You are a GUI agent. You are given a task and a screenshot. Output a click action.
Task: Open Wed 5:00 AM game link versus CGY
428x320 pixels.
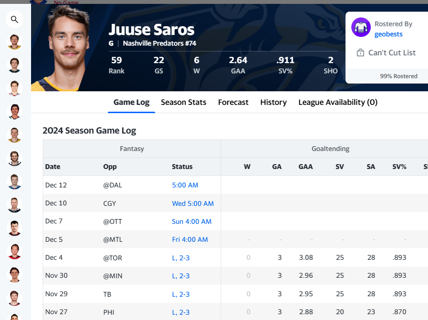click(193, 203)
